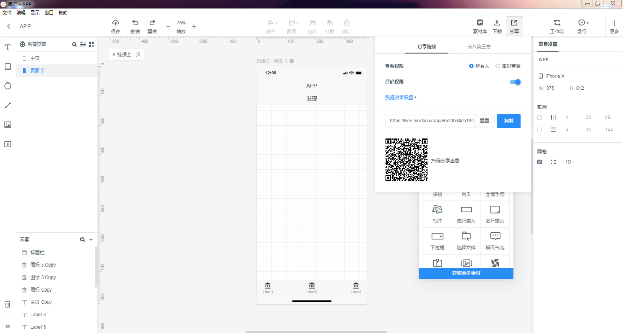This screenshot has height=333, width=623.
Task: Switch to the embed third-party tab
Action: coord(479,47)
